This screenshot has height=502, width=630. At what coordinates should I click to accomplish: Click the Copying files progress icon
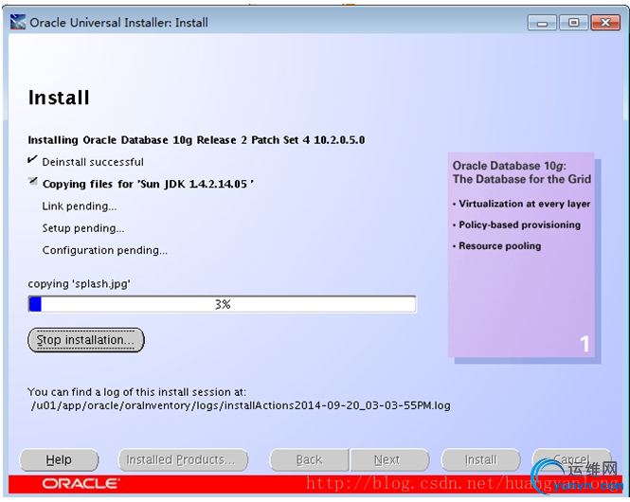pos(33,182)
